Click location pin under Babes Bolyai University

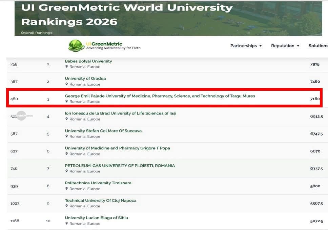[x=66, y=66]
